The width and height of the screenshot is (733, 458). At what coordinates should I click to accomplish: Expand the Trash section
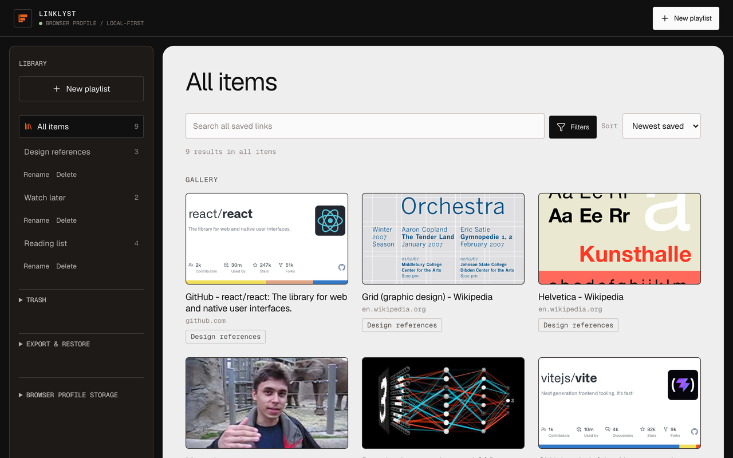click(81, 300)
